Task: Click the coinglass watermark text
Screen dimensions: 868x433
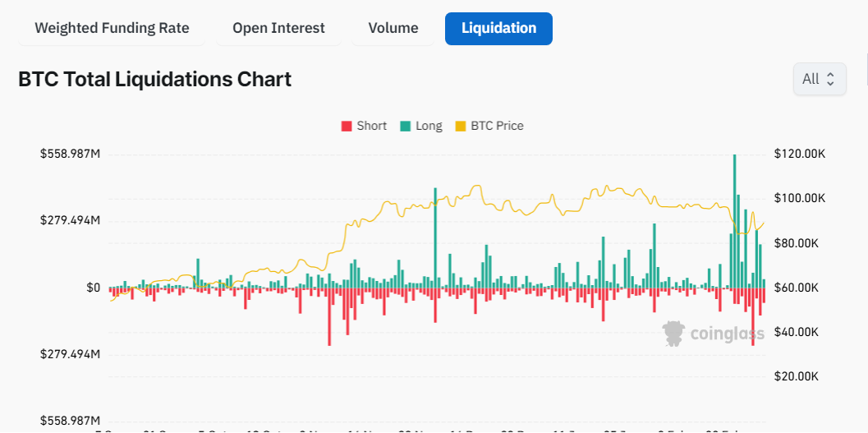Action: (x=727, y=334)
